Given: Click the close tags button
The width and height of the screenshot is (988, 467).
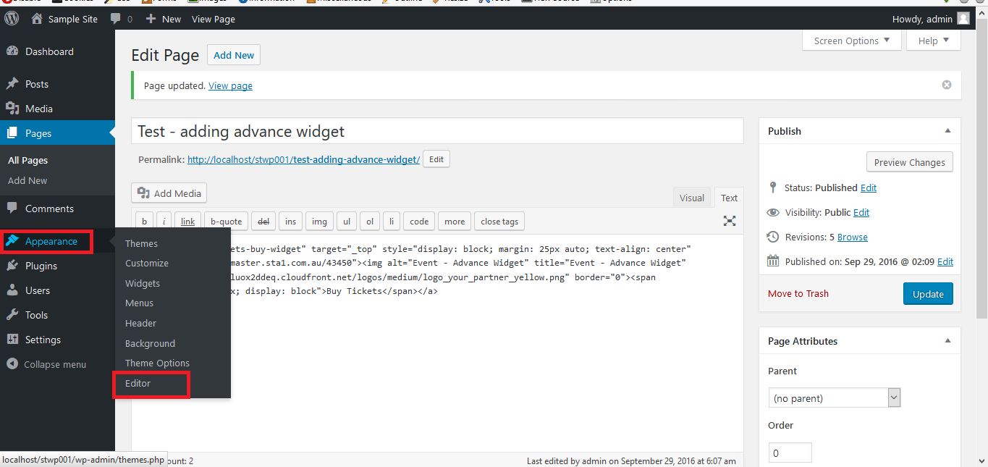Looking at the screenshot, I should (x=499, y=222).
